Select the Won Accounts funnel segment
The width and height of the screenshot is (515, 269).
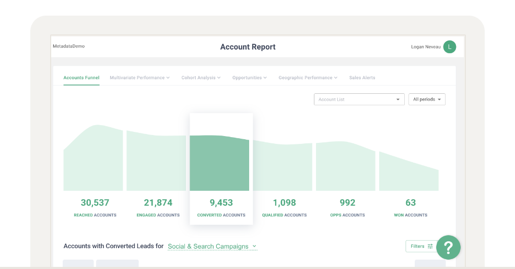409,171
